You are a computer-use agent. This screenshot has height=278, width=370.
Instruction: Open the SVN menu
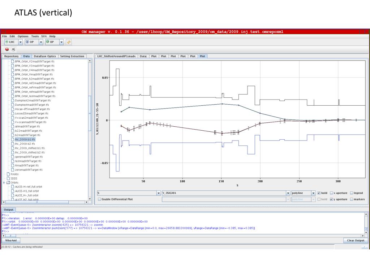(x=44, y=37)
